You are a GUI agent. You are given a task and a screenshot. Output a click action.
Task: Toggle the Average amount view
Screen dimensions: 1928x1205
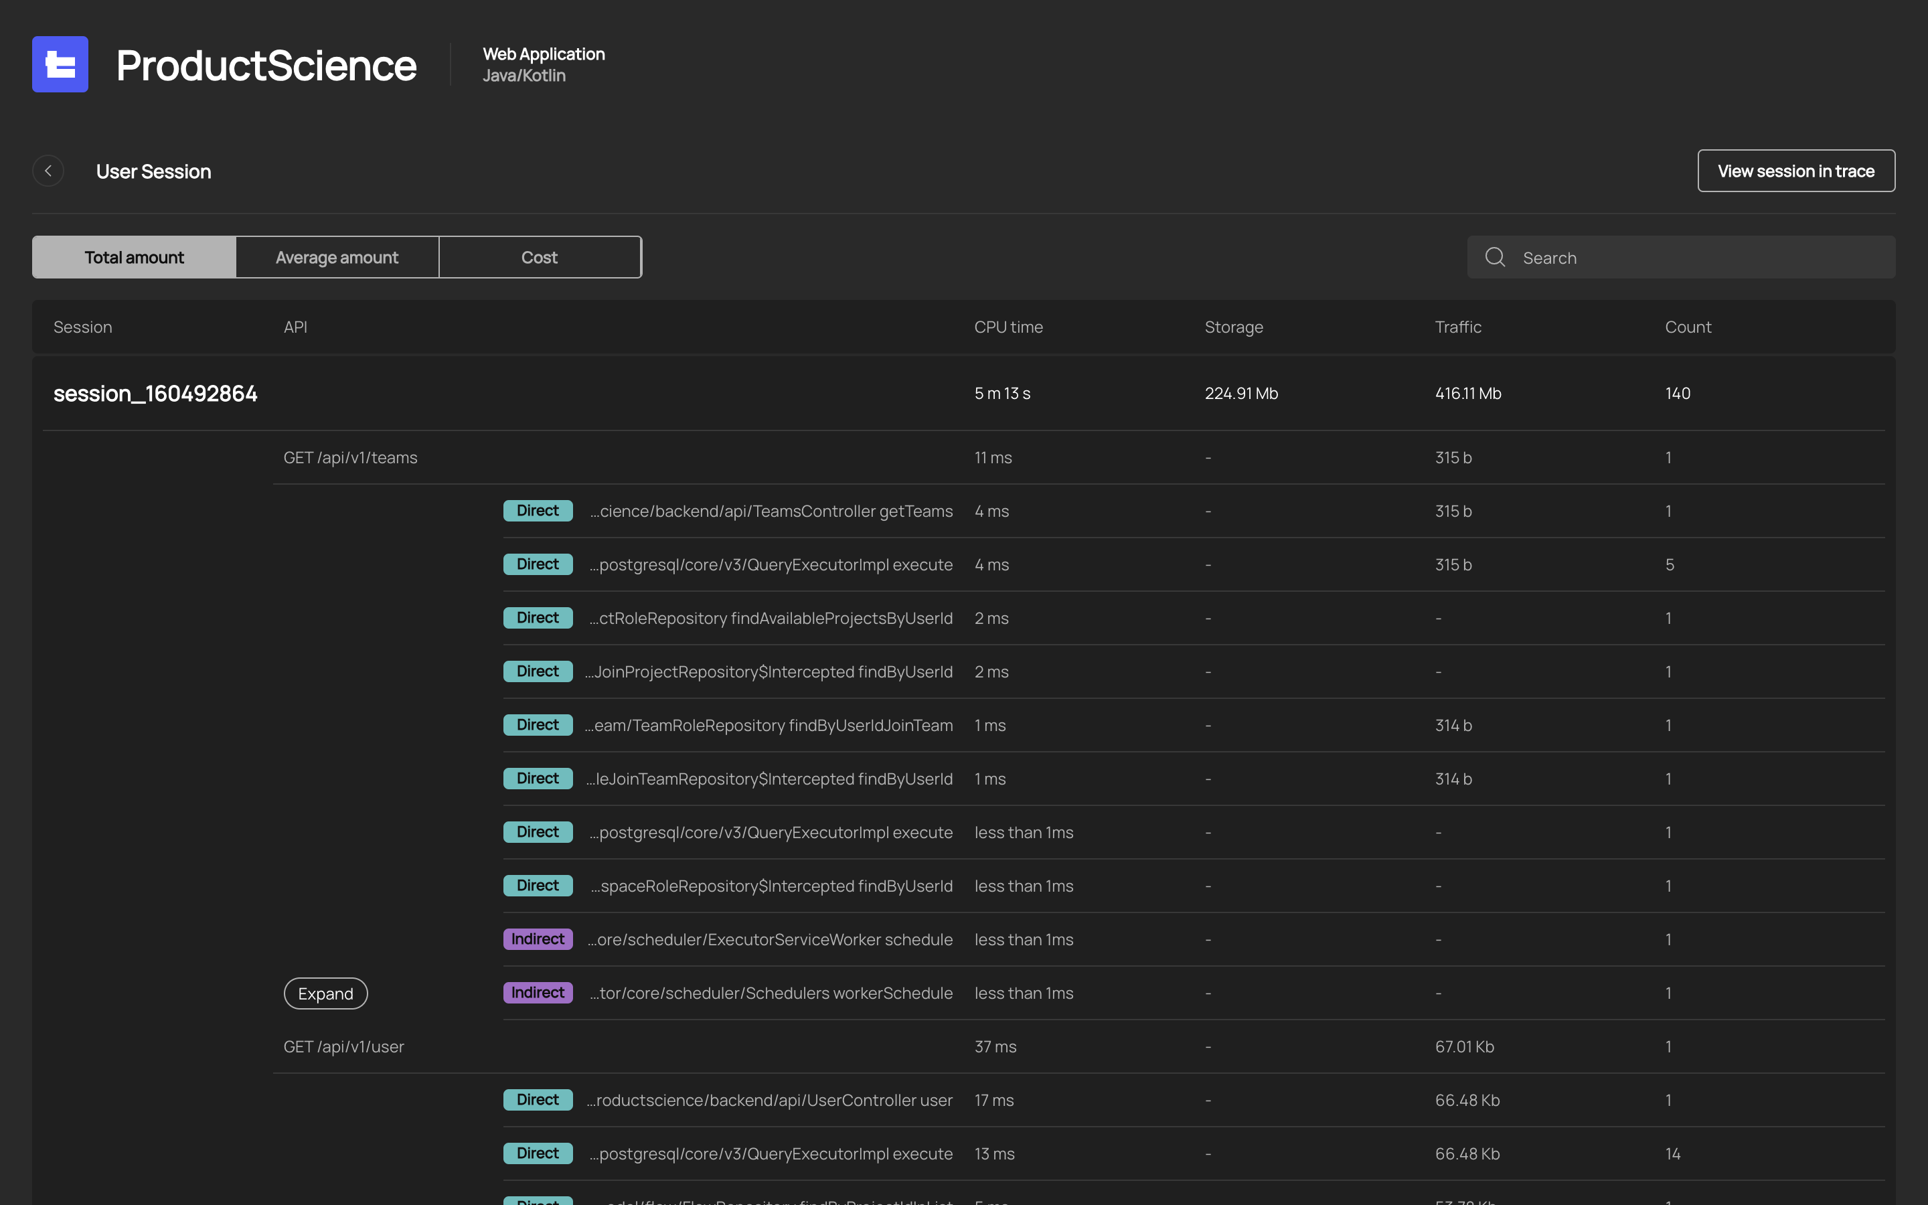pos(336,256)
